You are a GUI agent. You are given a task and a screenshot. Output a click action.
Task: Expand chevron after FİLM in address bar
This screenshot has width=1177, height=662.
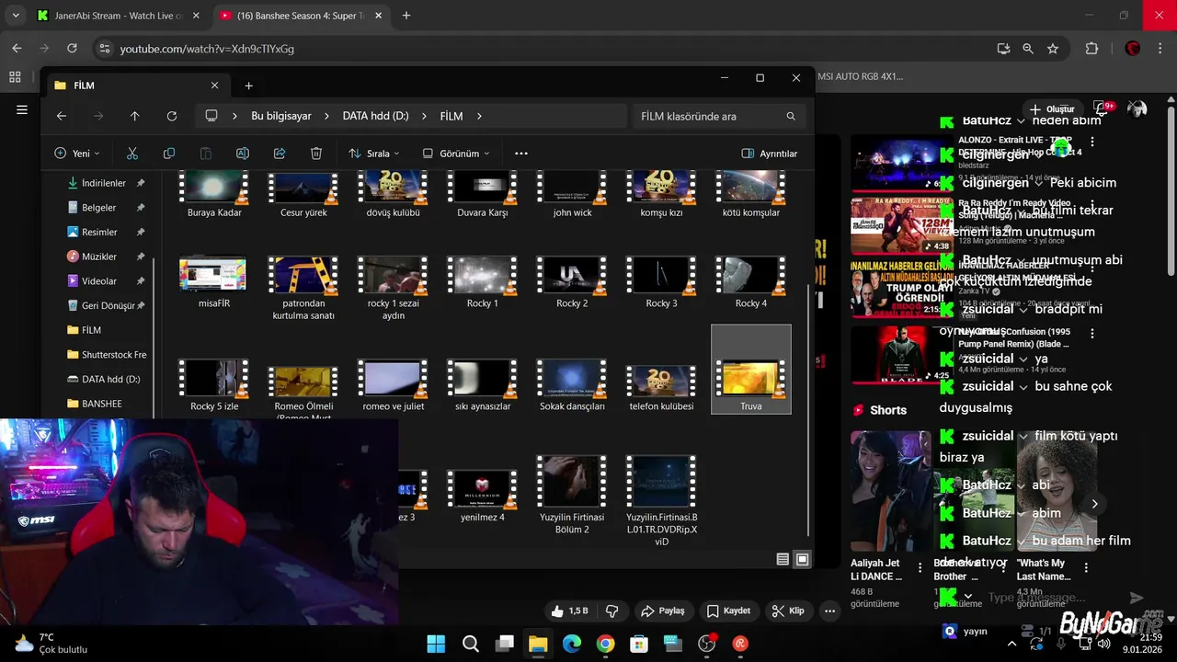click(x=479, y=116)
